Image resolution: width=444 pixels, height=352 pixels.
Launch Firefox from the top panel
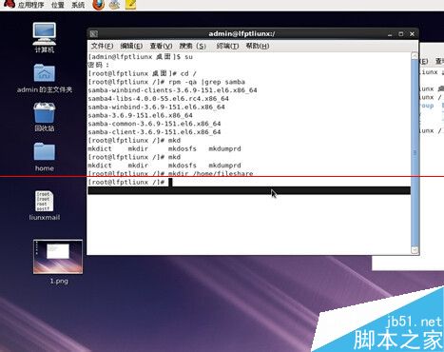click(98, 5)
